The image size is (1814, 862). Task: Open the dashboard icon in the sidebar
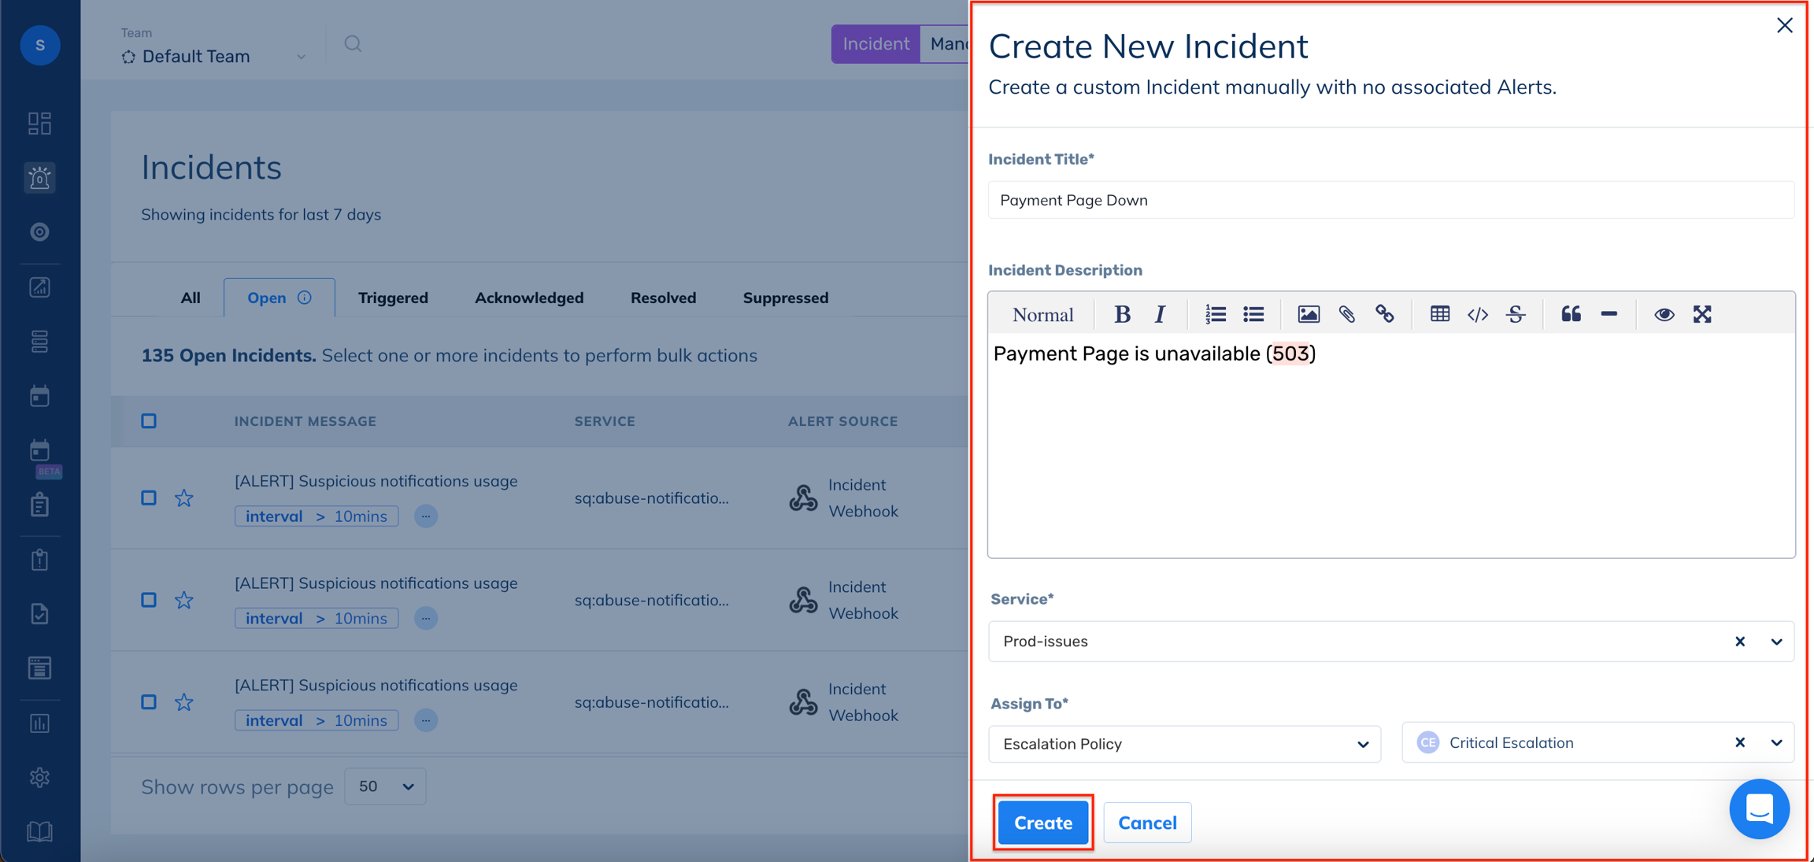[x=39, y=124]
